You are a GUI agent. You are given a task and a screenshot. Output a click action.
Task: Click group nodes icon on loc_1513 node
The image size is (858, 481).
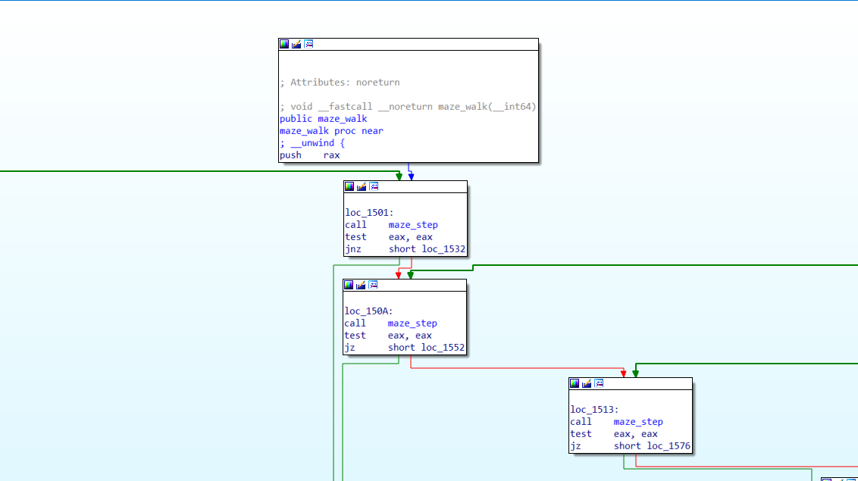(x=599, y=383)
